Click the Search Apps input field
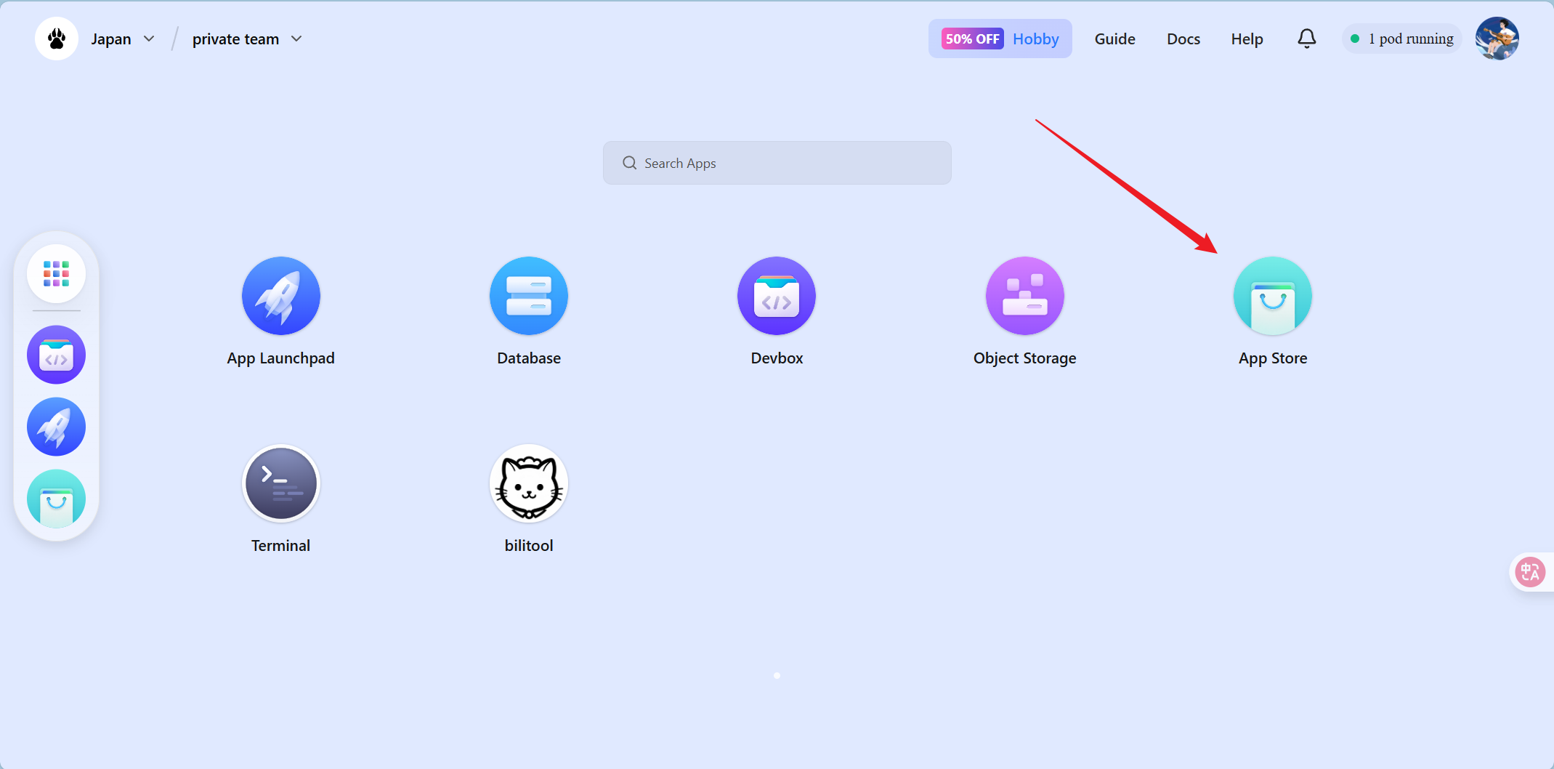 777,163
